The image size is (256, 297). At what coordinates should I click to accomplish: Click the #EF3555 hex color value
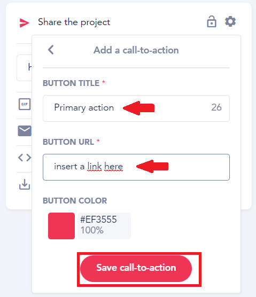[x=98, y=220]
